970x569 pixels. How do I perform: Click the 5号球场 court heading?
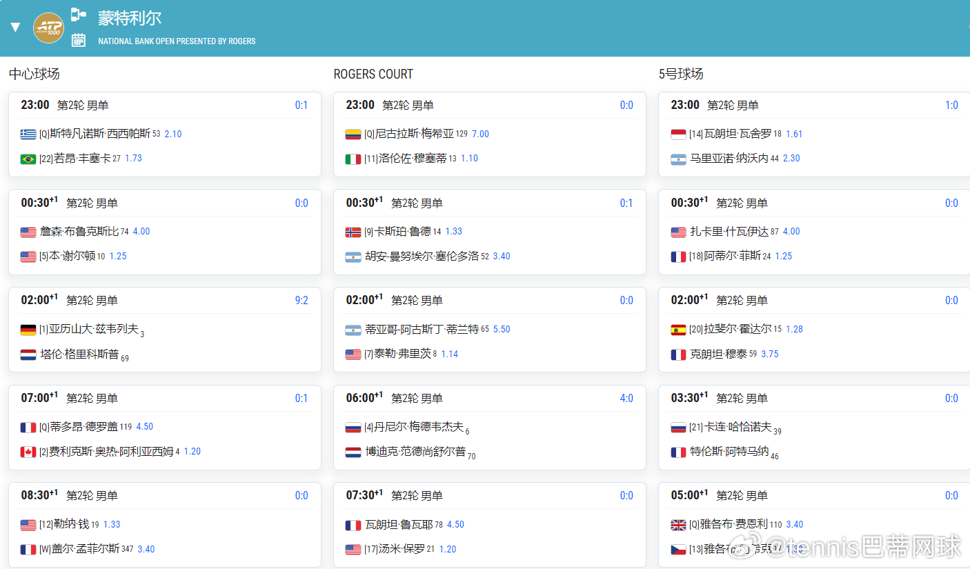click(x=681, y=74)
